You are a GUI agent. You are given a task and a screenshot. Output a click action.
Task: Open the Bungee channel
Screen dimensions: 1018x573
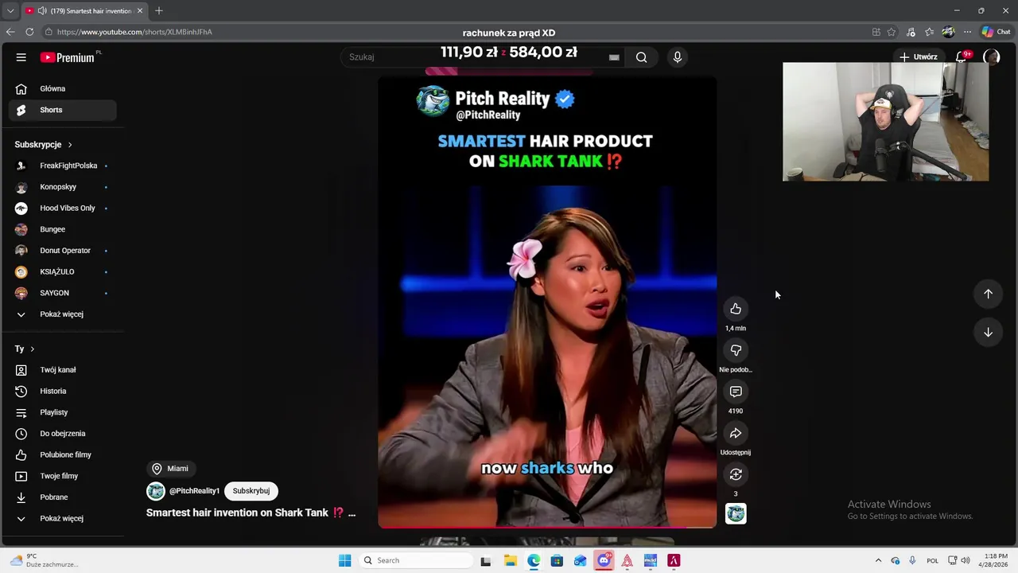[x=63, y=229]
